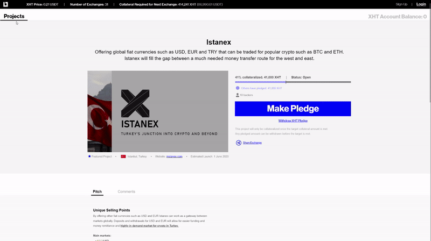Click Collateral Required for Next Exchange text
This screenshot has width=431, height=241.
(x=171, y=4)
